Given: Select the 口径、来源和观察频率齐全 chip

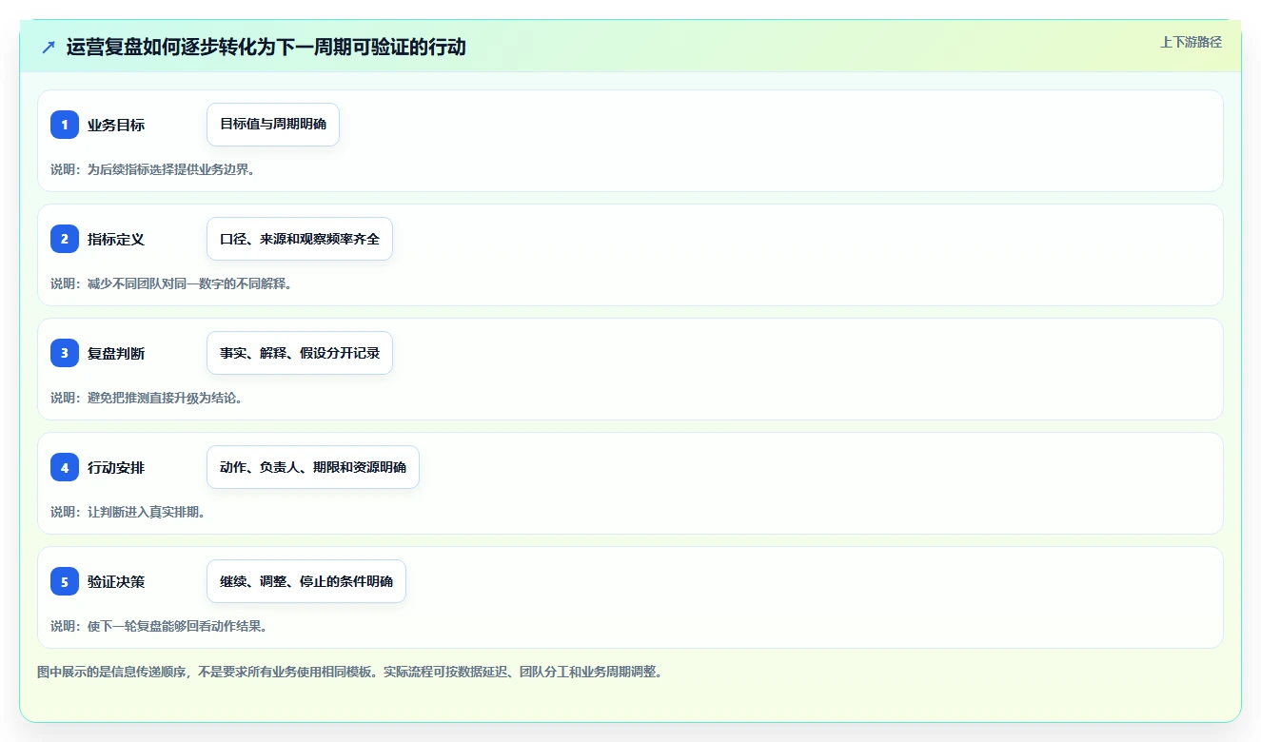Looking at the screenshot, I should click(300, 239).
